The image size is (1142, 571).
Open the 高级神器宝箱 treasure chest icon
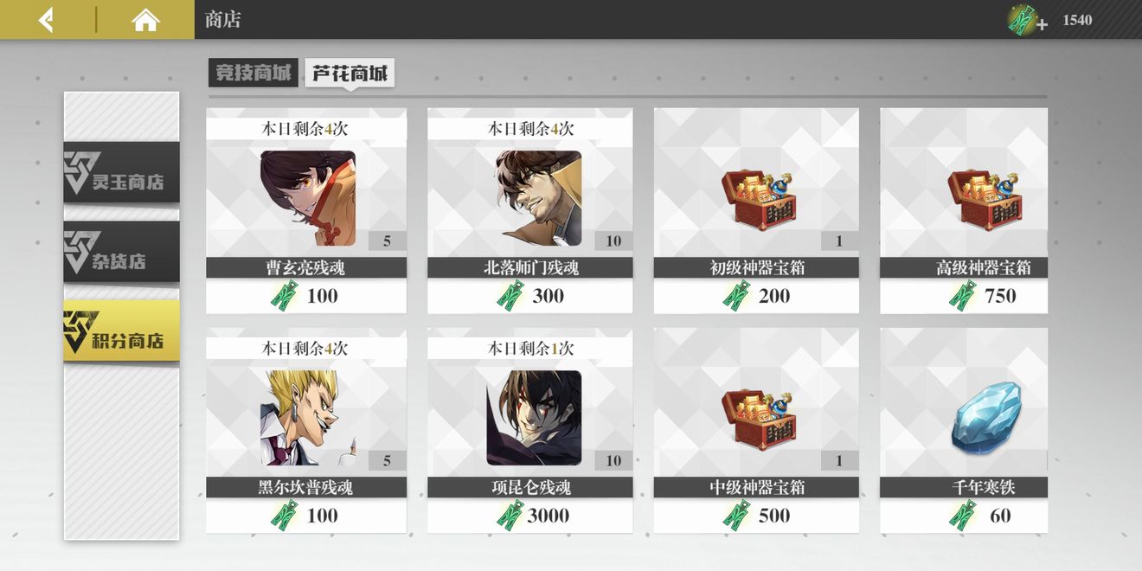(984, 200)
